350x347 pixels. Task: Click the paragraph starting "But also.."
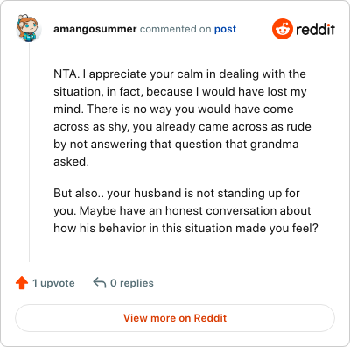pyautogui.click(x=185, y=210)
